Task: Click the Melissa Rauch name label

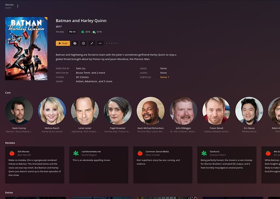Action: click(52, 128)
